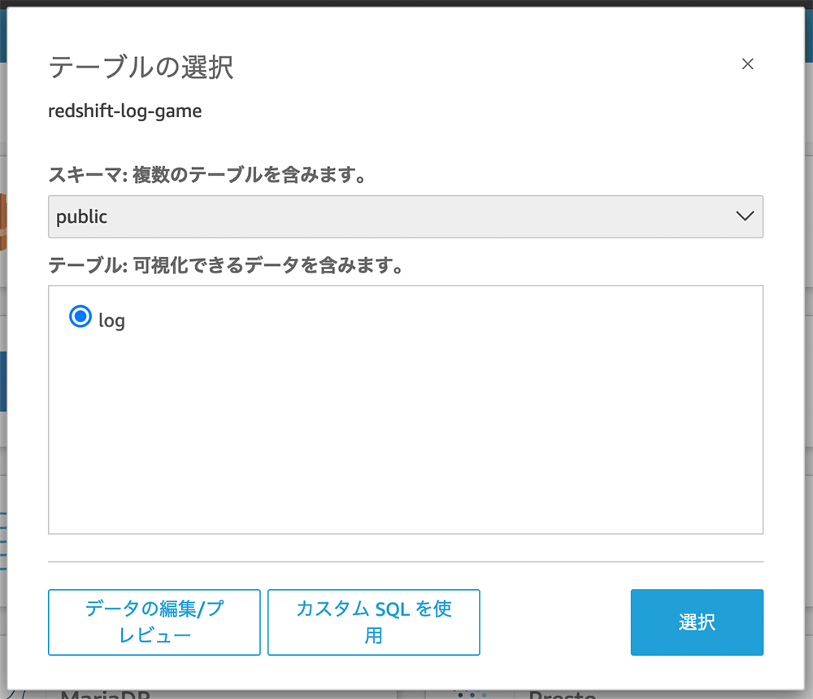Click the カスタム SQL を使用 button
813x699 pixels.
(373, 622)
